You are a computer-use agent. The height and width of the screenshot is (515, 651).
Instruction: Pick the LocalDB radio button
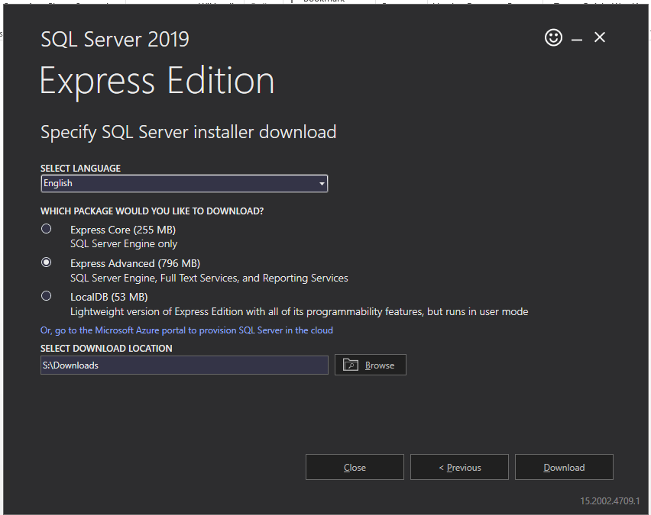click(47, 296)
